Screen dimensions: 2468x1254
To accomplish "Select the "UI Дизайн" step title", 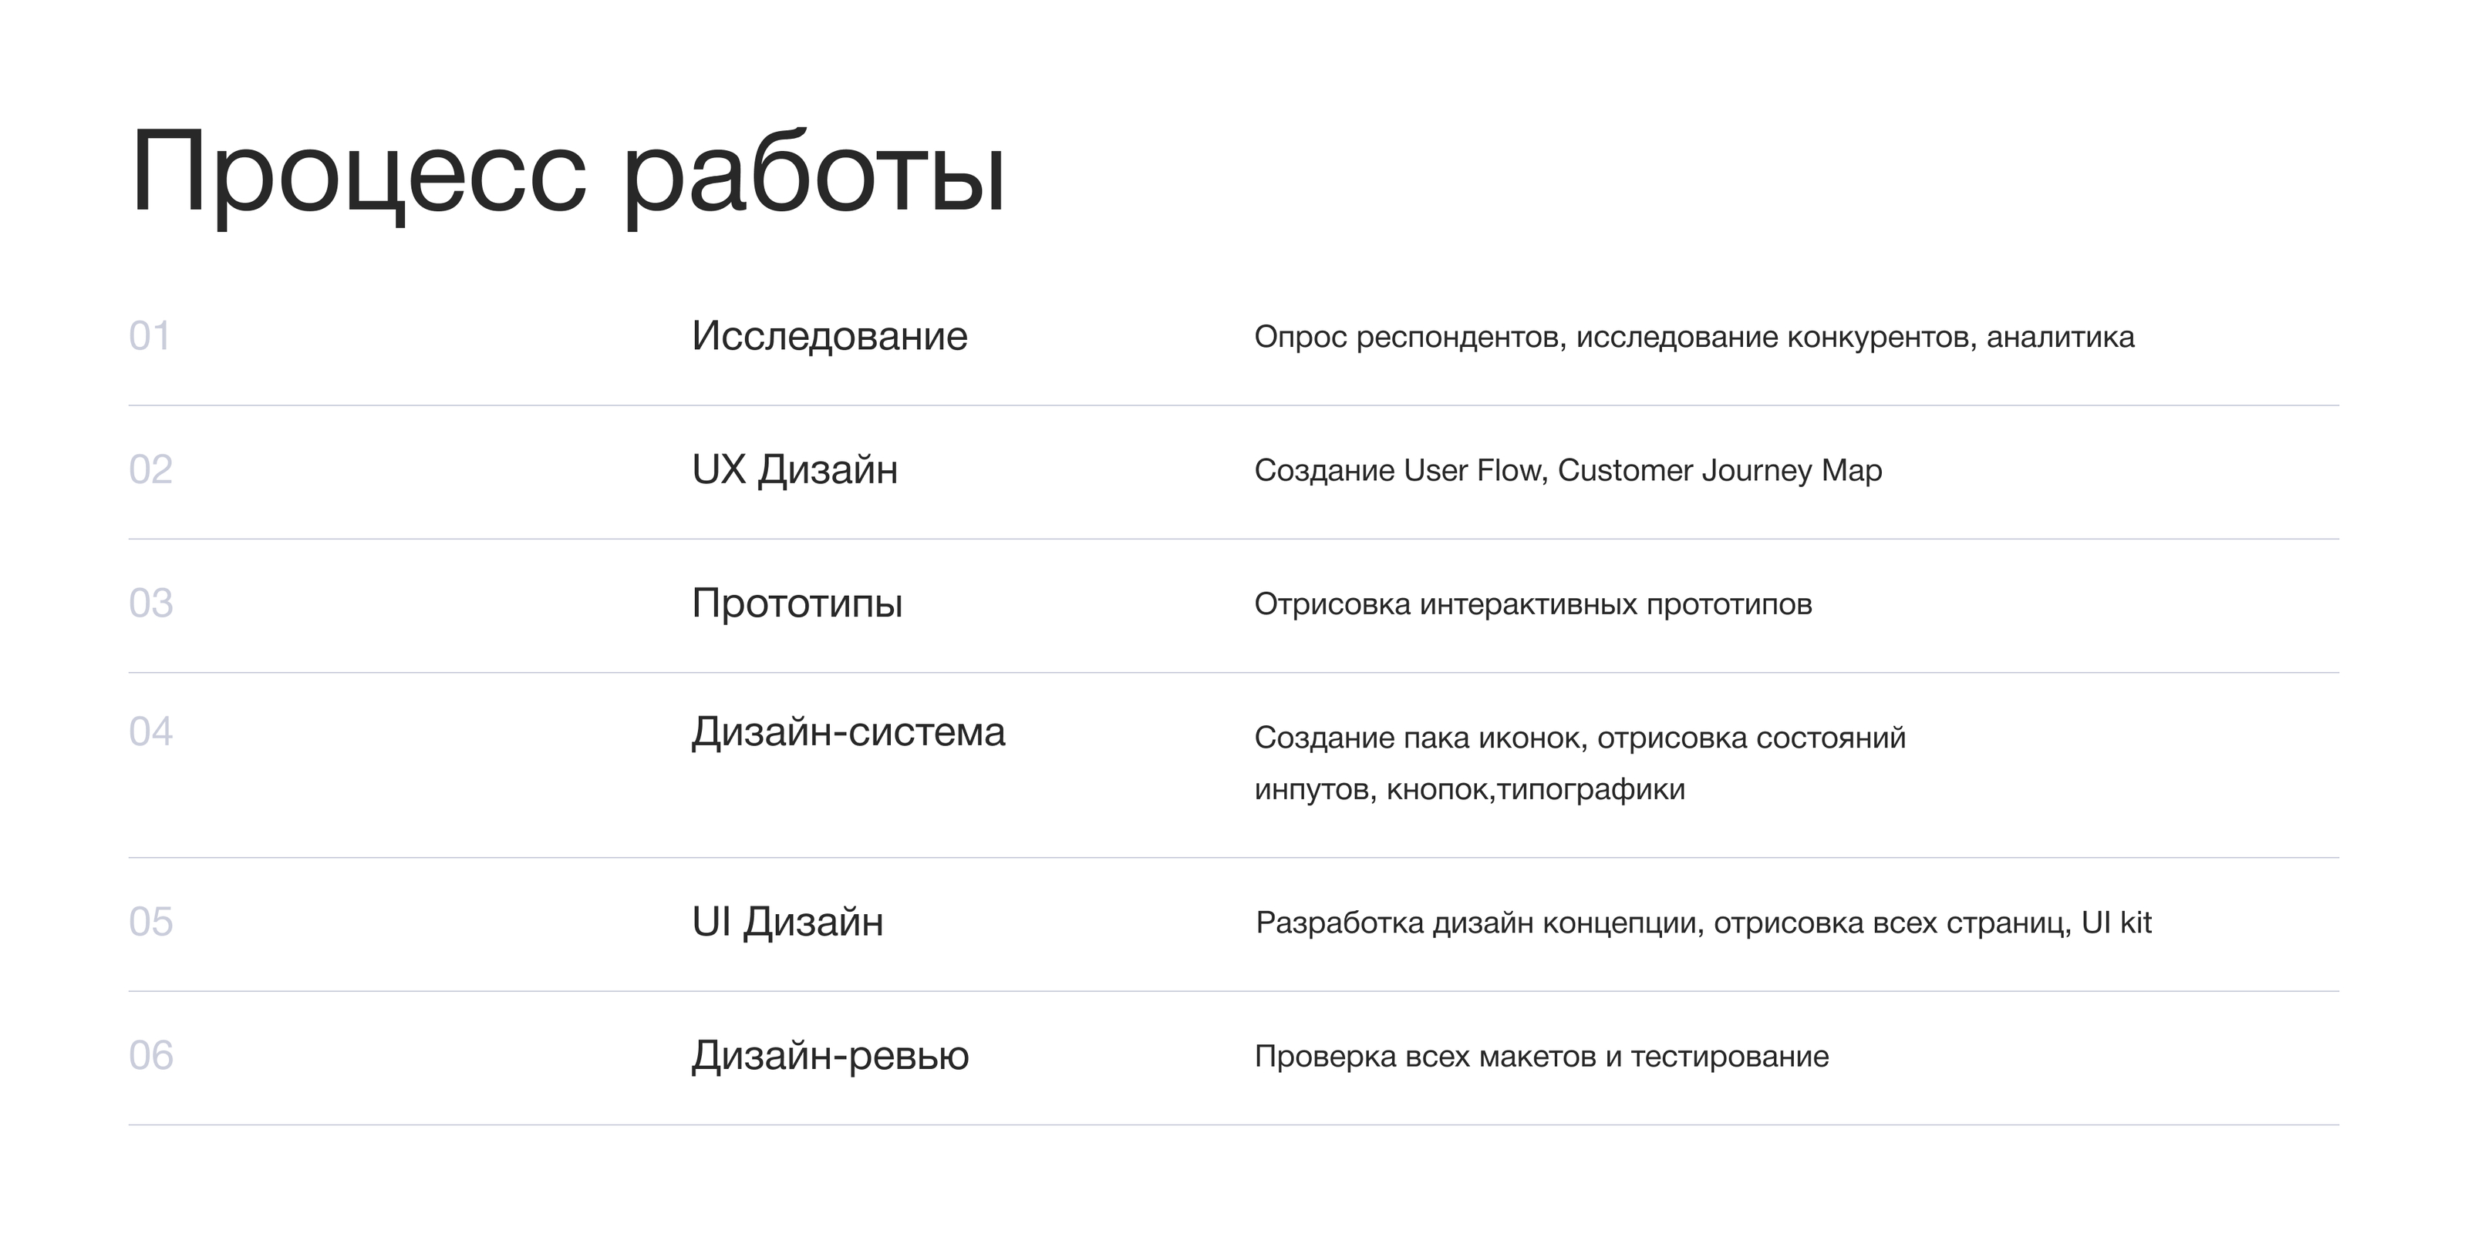I will [787, 922].
